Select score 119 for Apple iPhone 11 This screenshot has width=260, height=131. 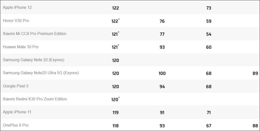pos(115,113)
